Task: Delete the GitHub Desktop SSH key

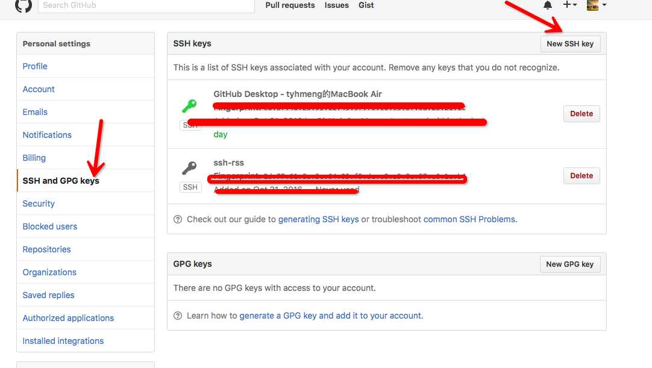Action: [x=581, y=113]
